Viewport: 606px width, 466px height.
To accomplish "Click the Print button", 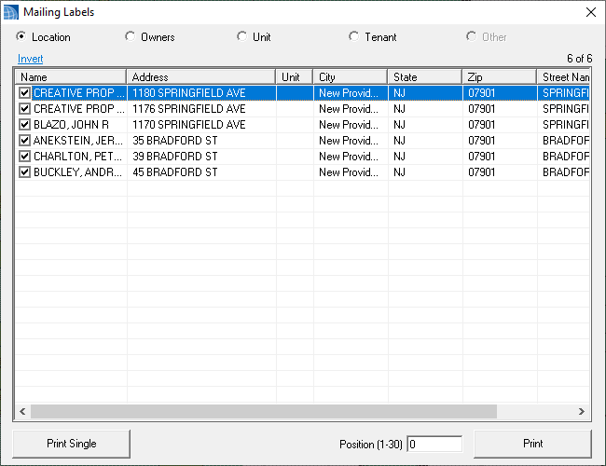I will [532, 444].
